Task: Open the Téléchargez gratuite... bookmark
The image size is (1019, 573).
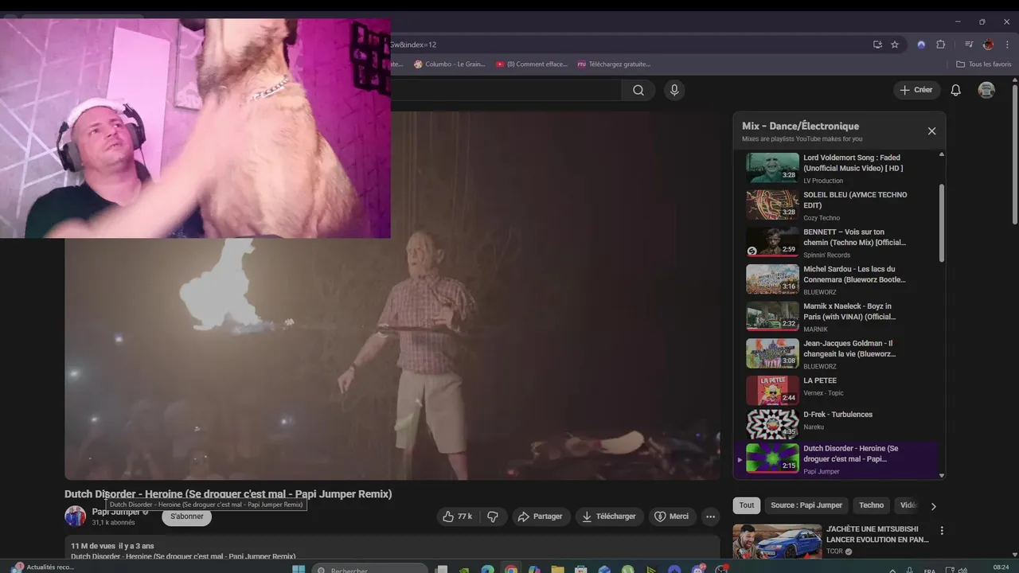Action: [x=614, y=64]
